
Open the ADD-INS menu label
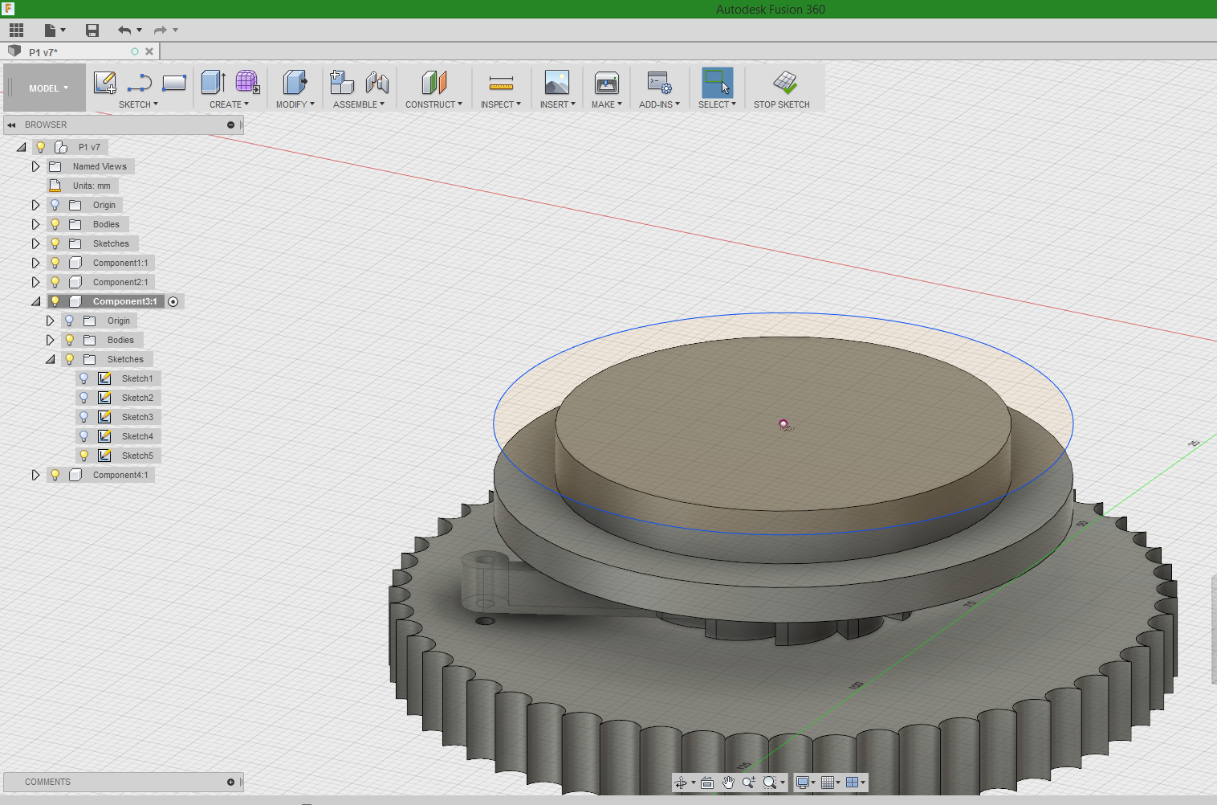pyautogui.click(x=659, y=104)
